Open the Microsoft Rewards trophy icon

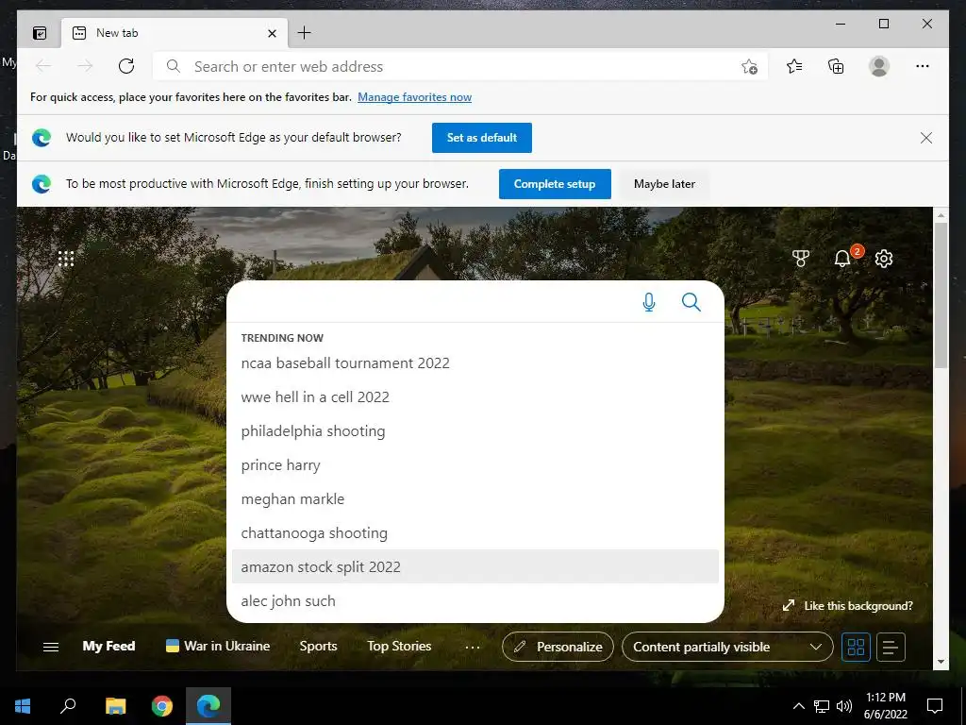click(801, 259)
